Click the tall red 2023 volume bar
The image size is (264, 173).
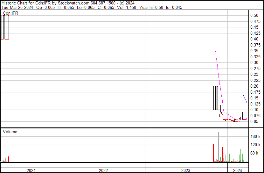[x=213, y=153]
